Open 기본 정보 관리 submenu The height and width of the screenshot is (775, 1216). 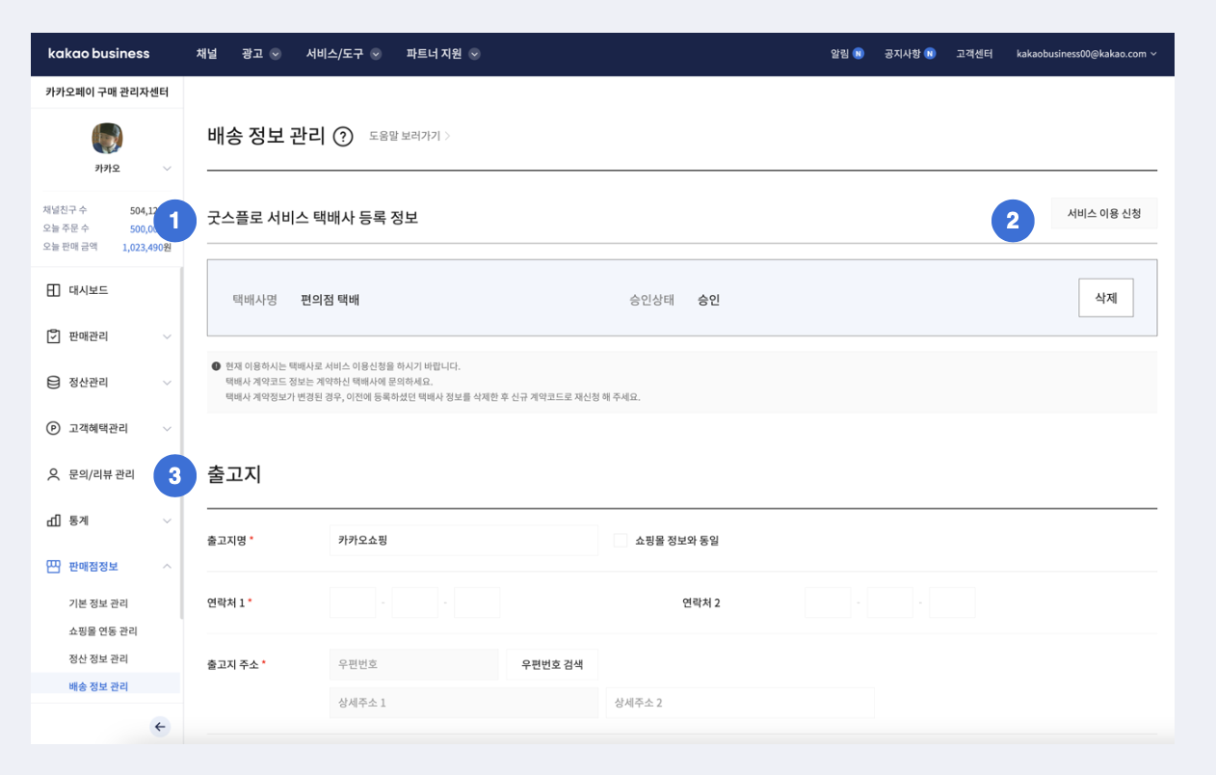click(98, 603)
